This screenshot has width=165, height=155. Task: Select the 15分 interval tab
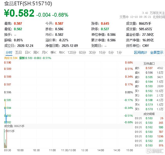[x=102, y=52]
